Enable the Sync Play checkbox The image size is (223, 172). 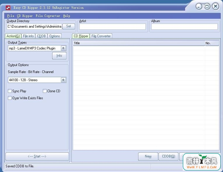10,91
